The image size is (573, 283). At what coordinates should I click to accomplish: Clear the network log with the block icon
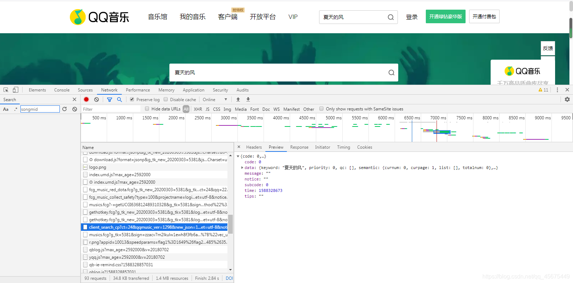(96, 99)
